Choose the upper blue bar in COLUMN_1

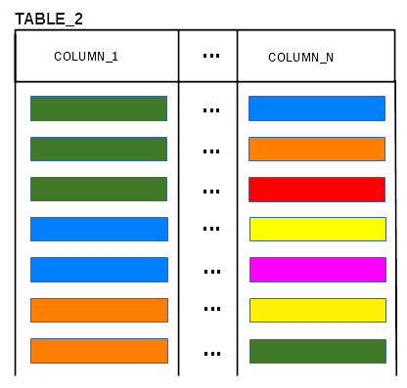tap(99, 230)
